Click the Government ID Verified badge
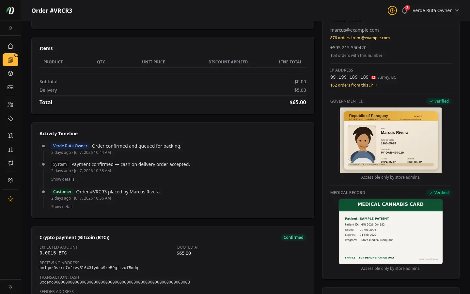 tap(439, 101)
